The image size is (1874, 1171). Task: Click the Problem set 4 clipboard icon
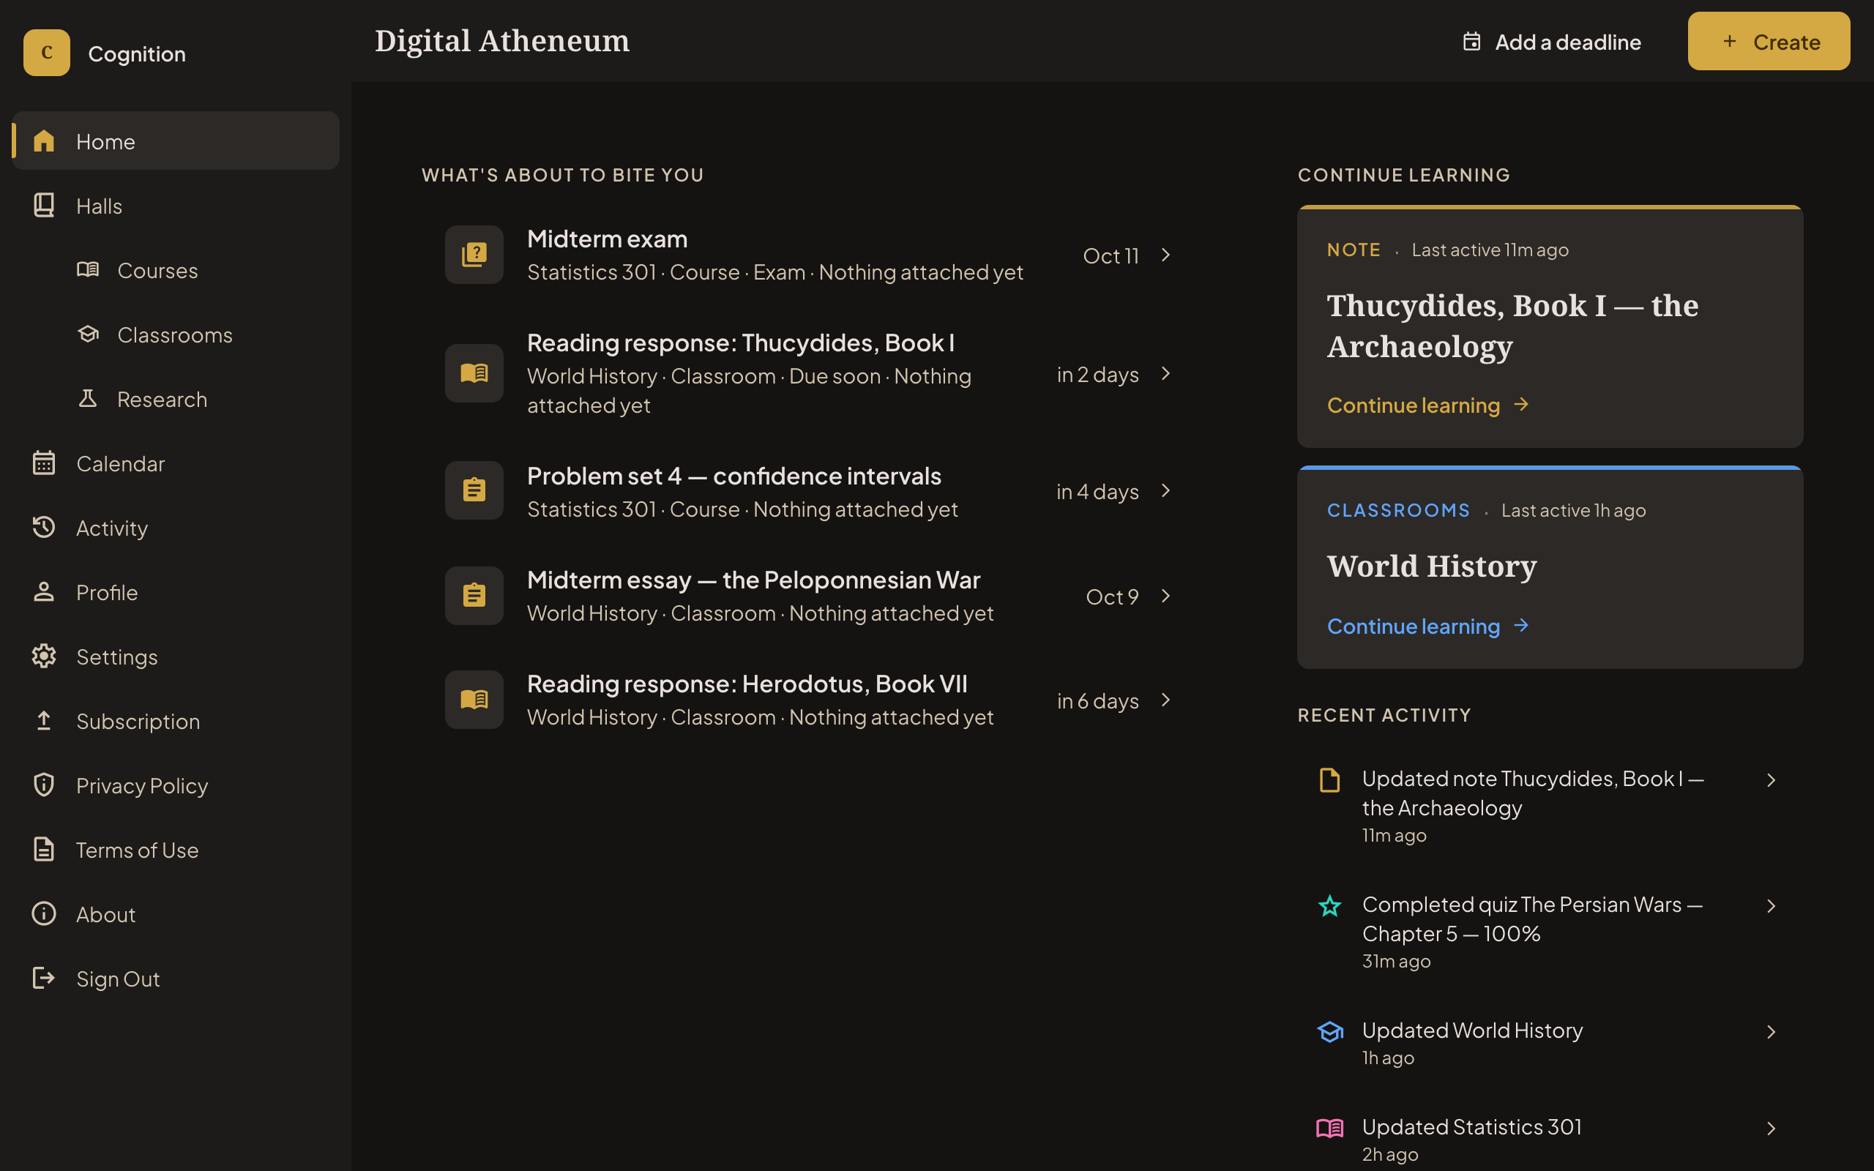pos(474,490)
